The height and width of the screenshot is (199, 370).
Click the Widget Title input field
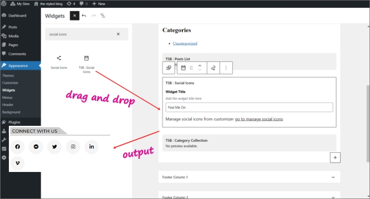point(249,108)
